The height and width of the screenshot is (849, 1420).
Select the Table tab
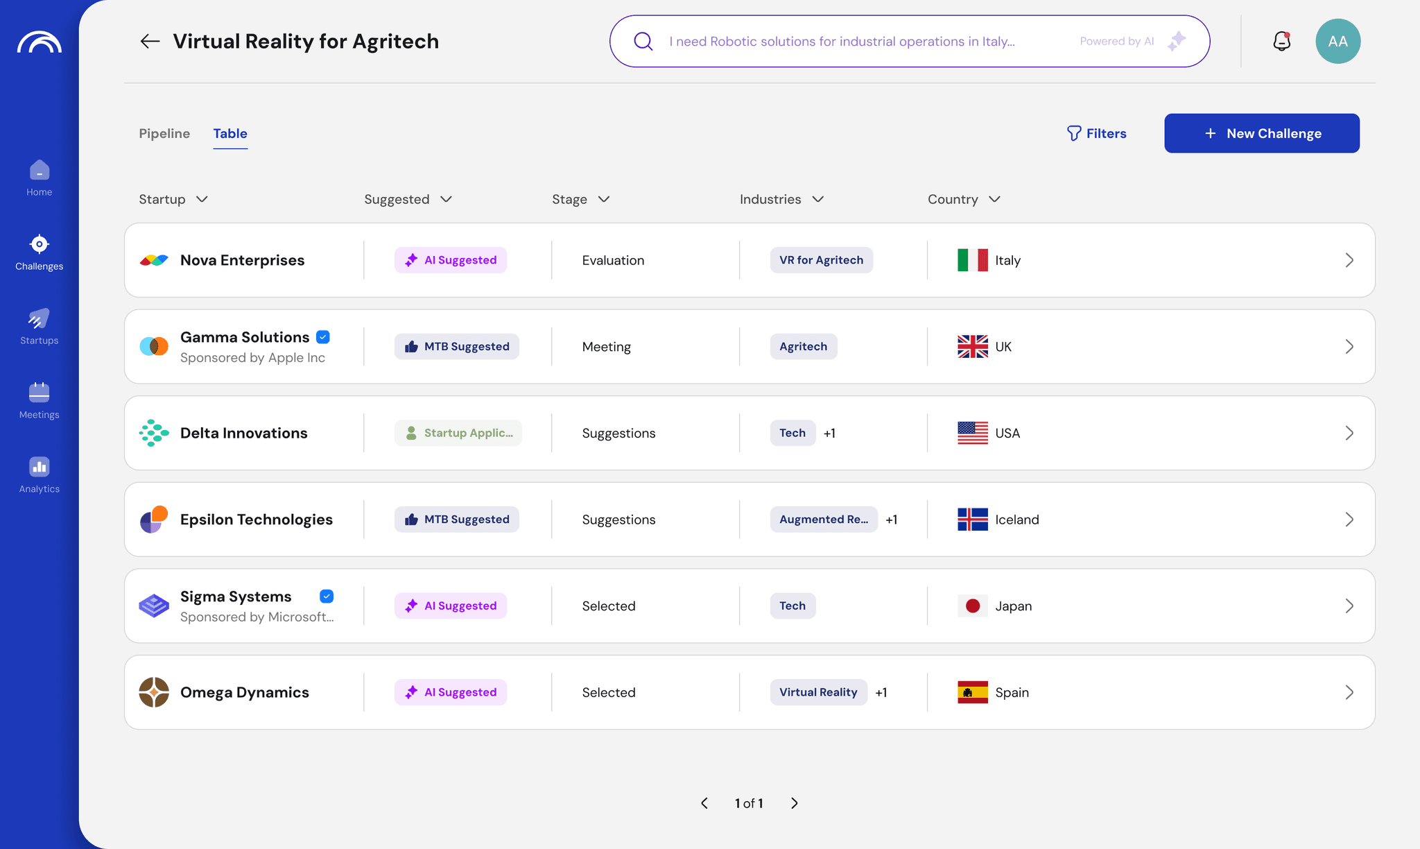230,134
